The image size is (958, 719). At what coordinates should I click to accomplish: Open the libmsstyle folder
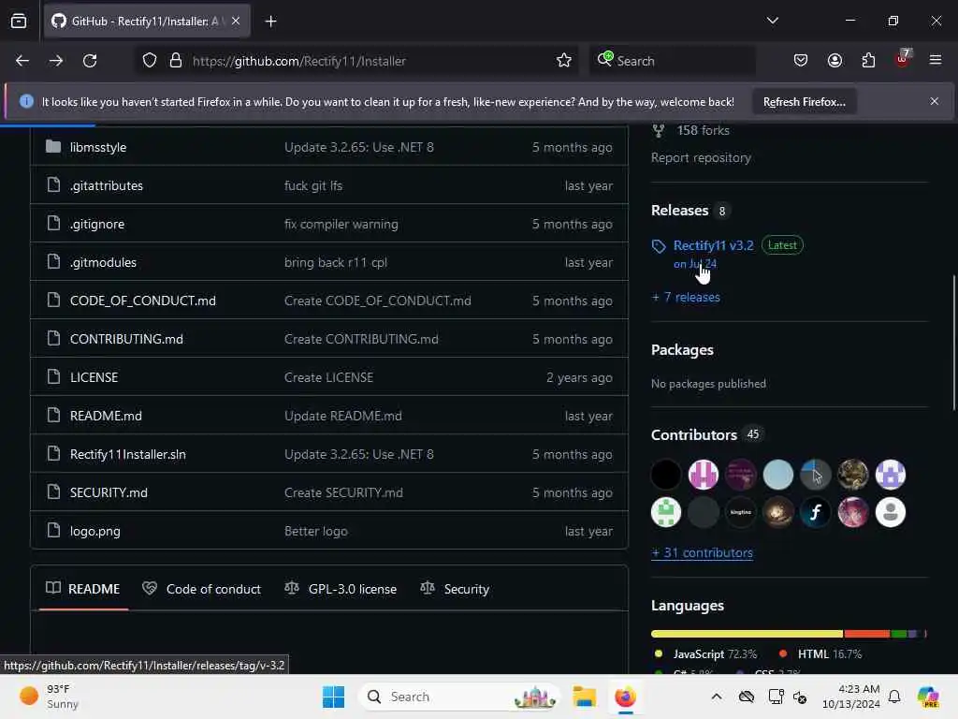[x=97, y=147]
